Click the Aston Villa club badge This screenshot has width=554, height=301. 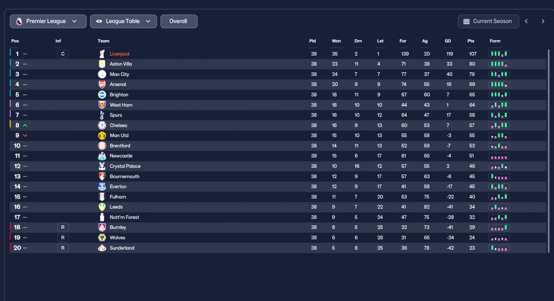point(102,64)
